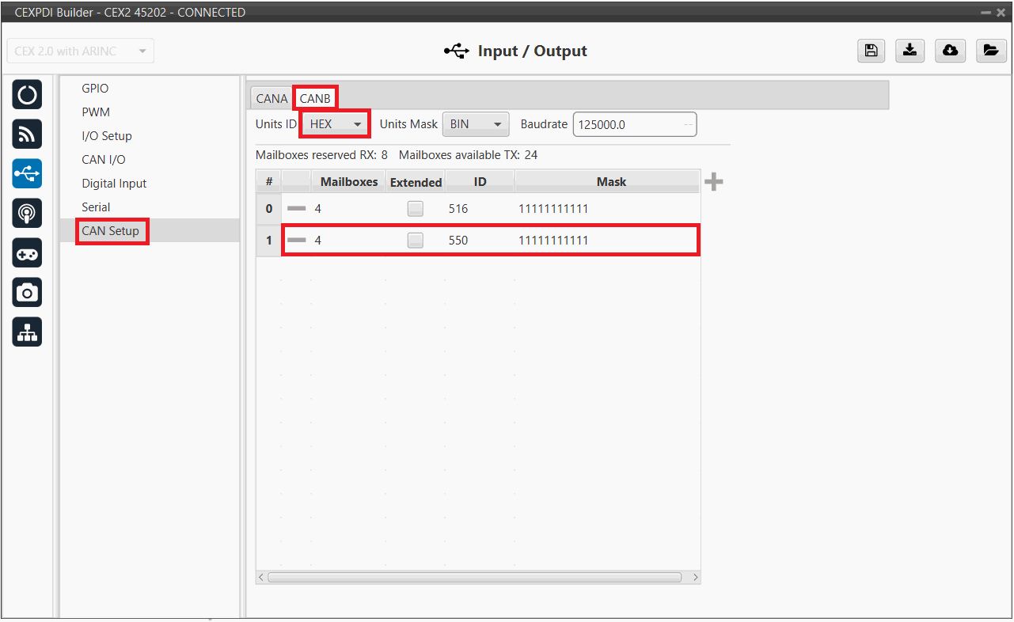Open the camera sidebar icon
This screenshot has height=622, width=1014.
pos(27,293)
